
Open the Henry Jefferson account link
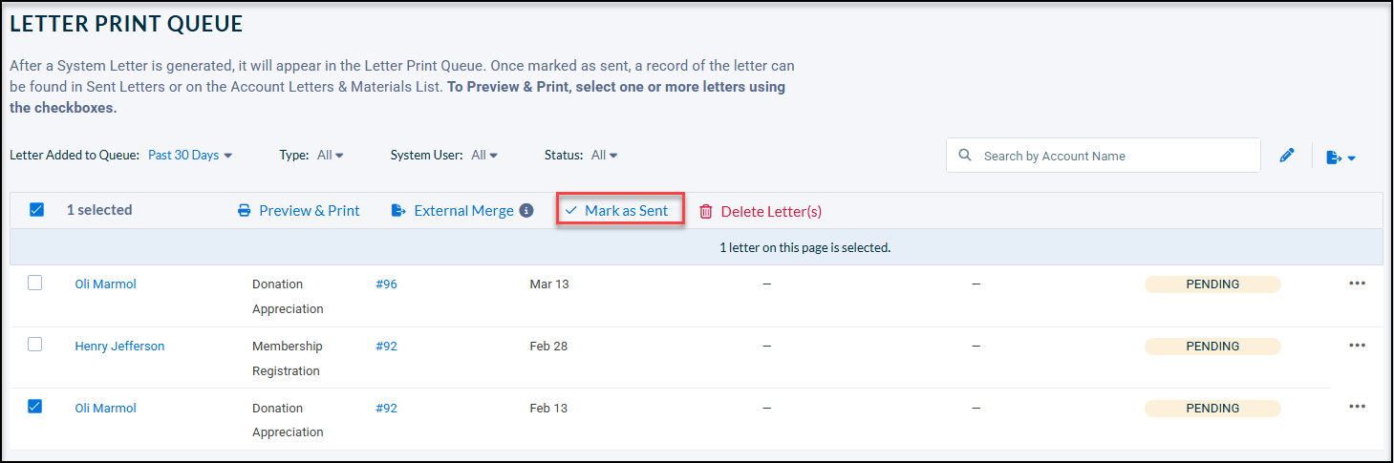pyautogui.click(x=119, y=347)
